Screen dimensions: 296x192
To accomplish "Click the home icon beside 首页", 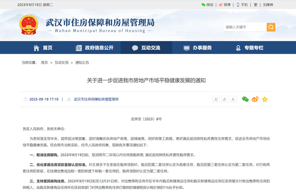I will tap(36, 48).
